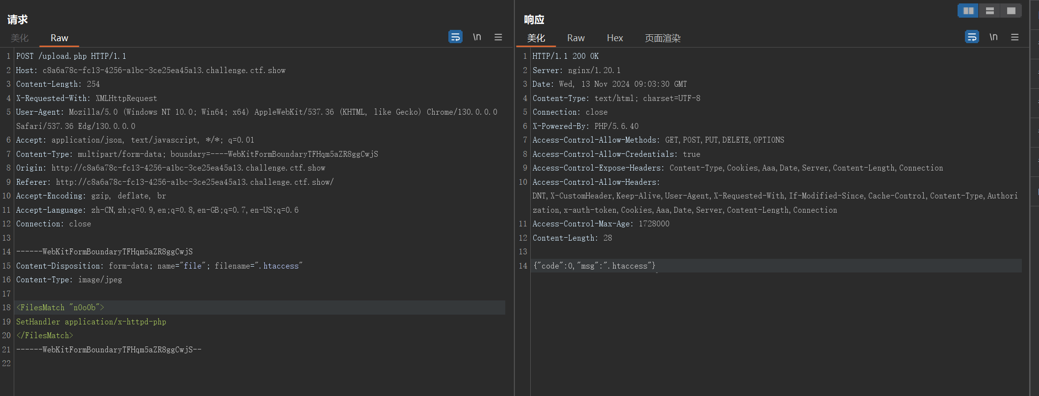Click X-Requested-With: XMLHttpRequest header
Image resolution: width=1039 pixels, height=396 pixels.
(86, 98)
